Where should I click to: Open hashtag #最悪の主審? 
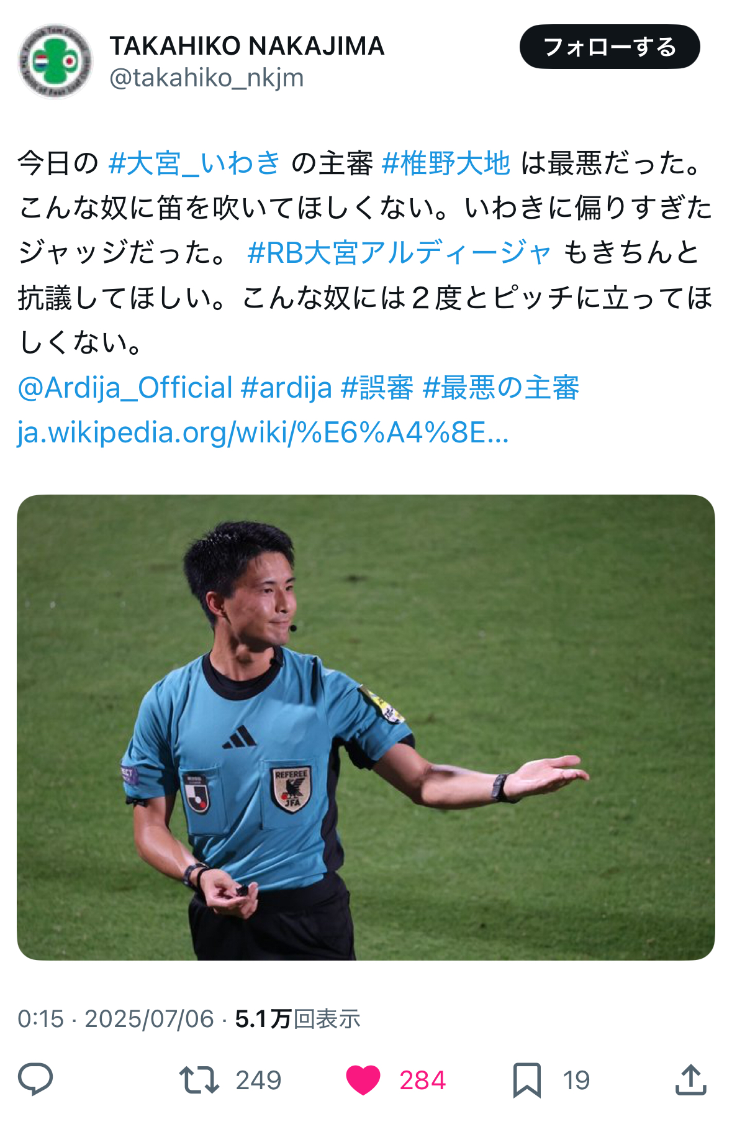[x=500, y=388]
